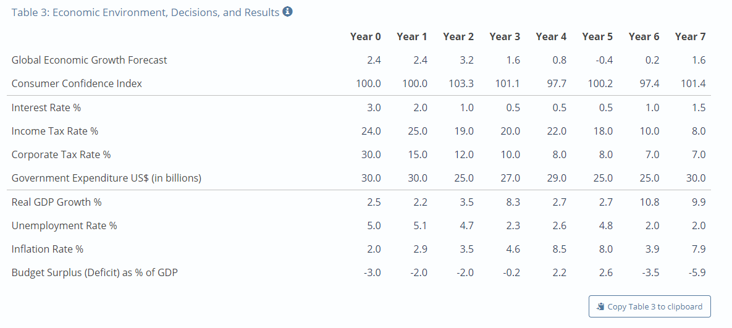Select the Interest Rate % row label
This screenshot has height=328, width=732.
pyautogui.click(x=46, y=107)
